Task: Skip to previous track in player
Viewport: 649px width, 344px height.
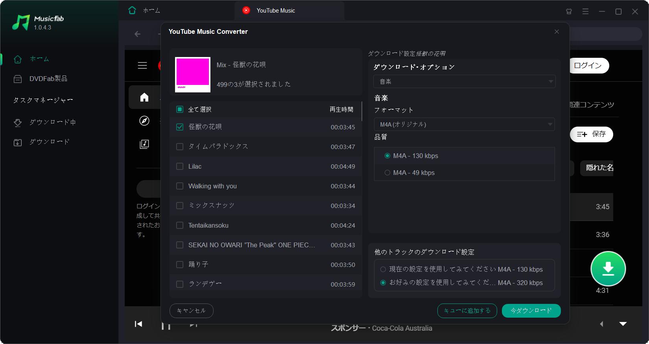Action: click(138, 324)
